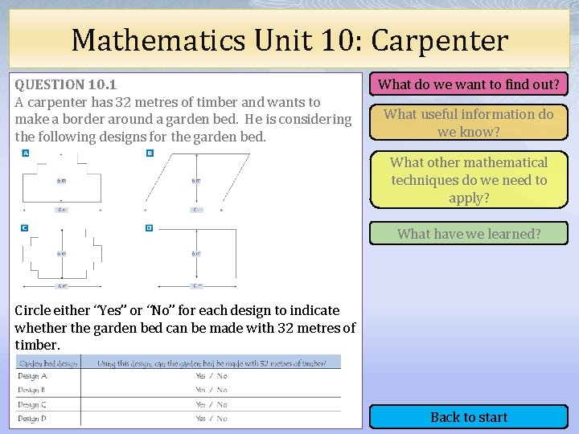Click the '6 m' label in design A
Viewport: 579px width, 434px height.
61,181
